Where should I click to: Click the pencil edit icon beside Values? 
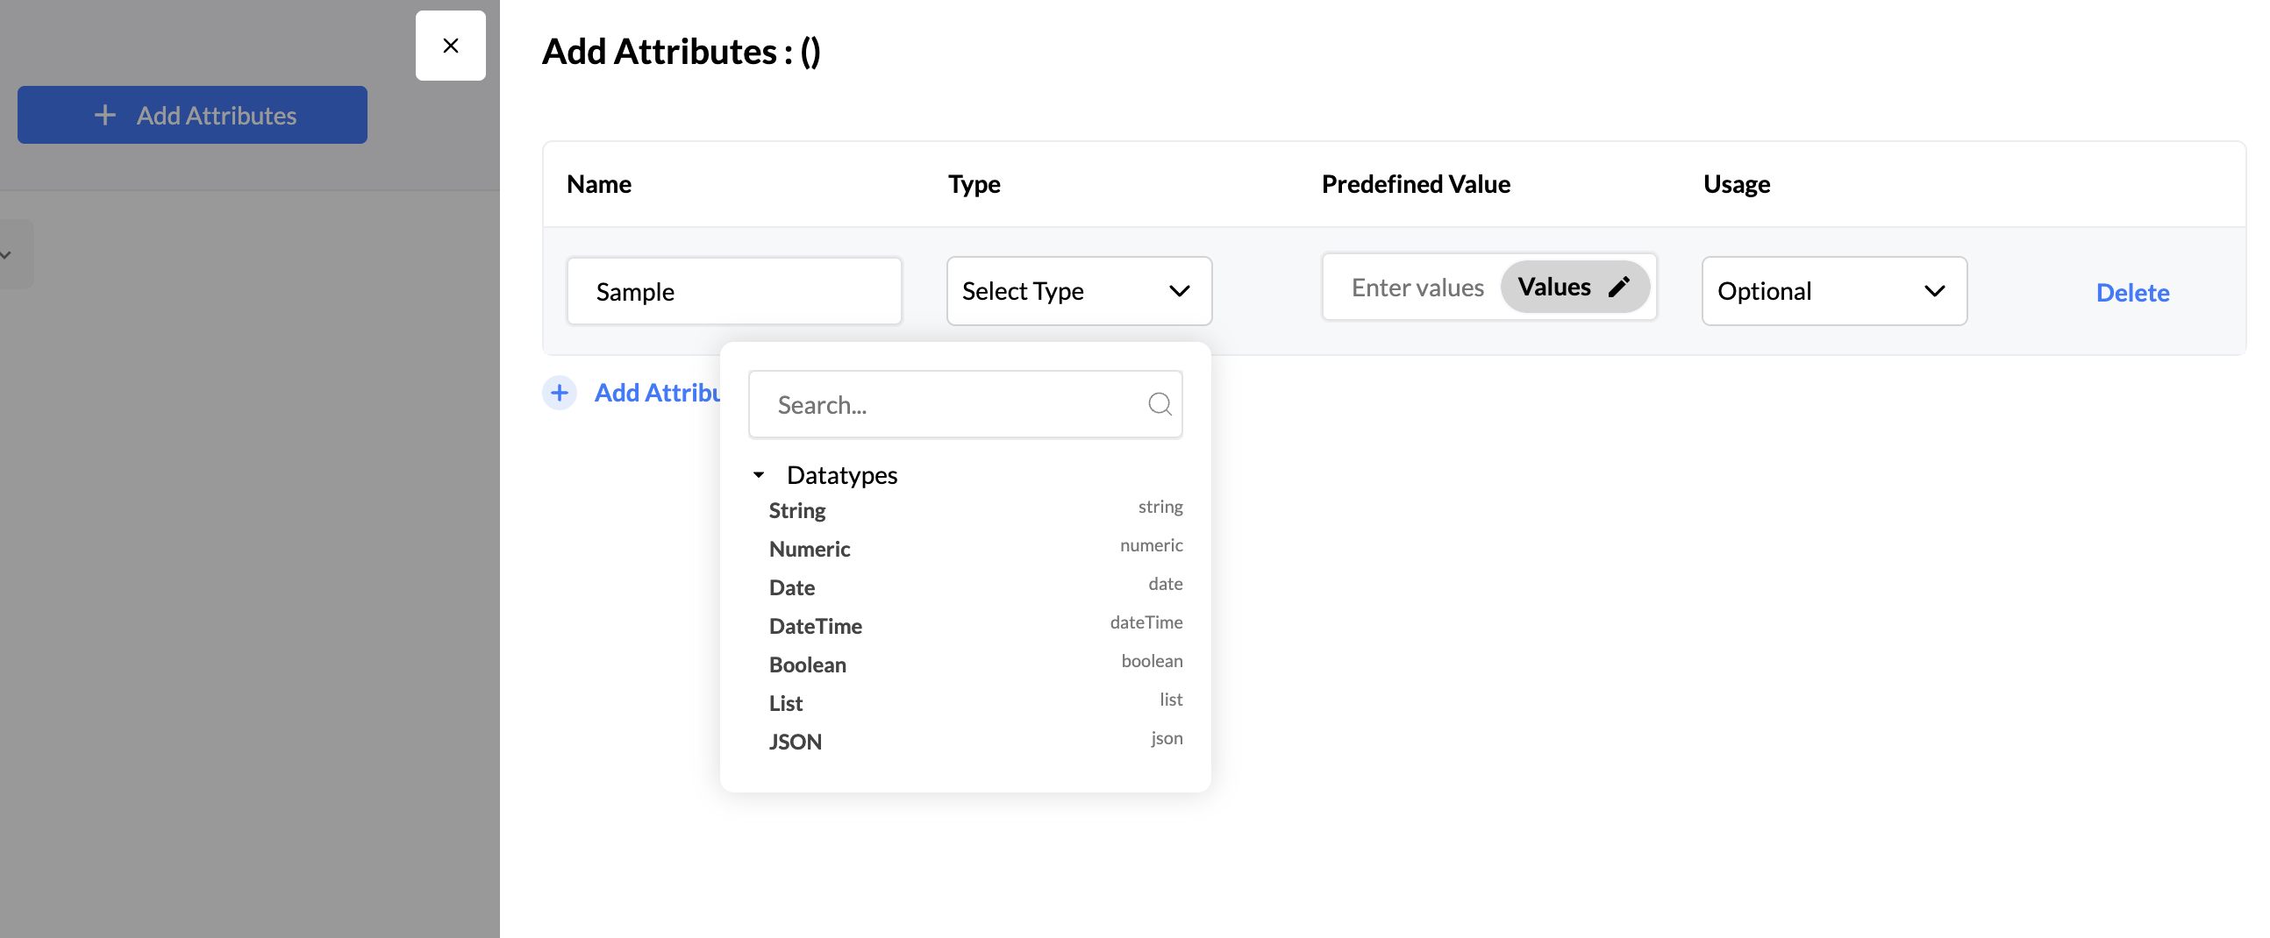tap(1619, 288)
